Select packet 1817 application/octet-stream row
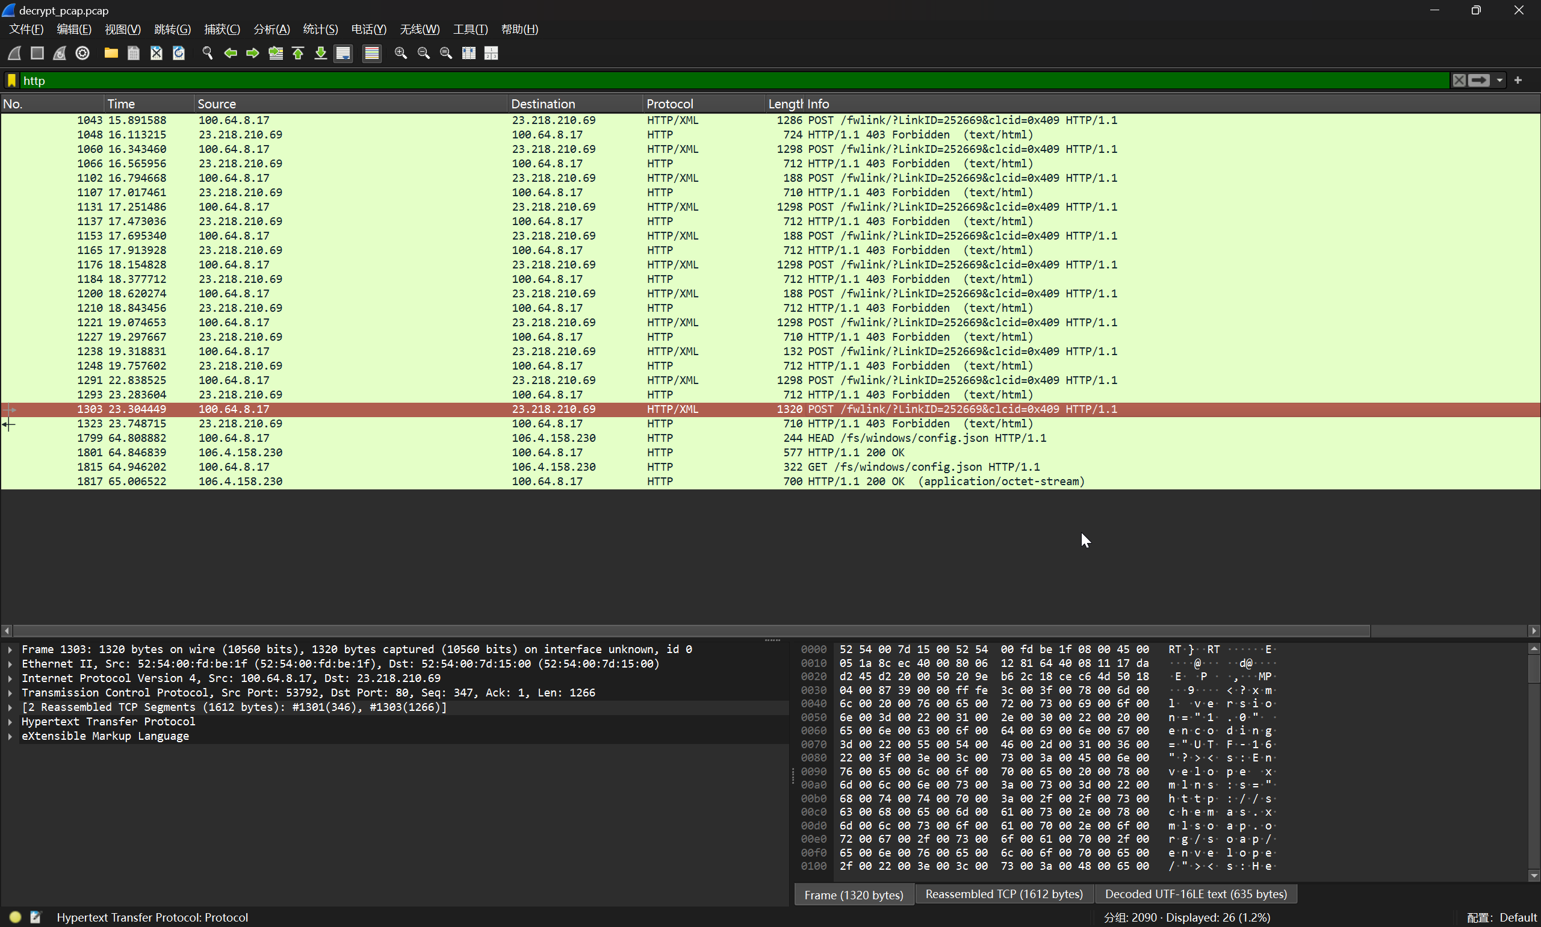 coord(770,482)
